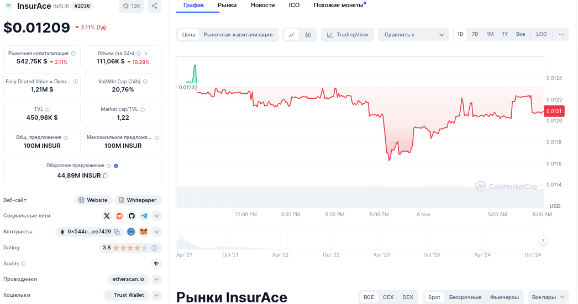Add InsurAce to watchlist via star 13K
Screen dimensions: 578x304
click(x=131, y=6)
